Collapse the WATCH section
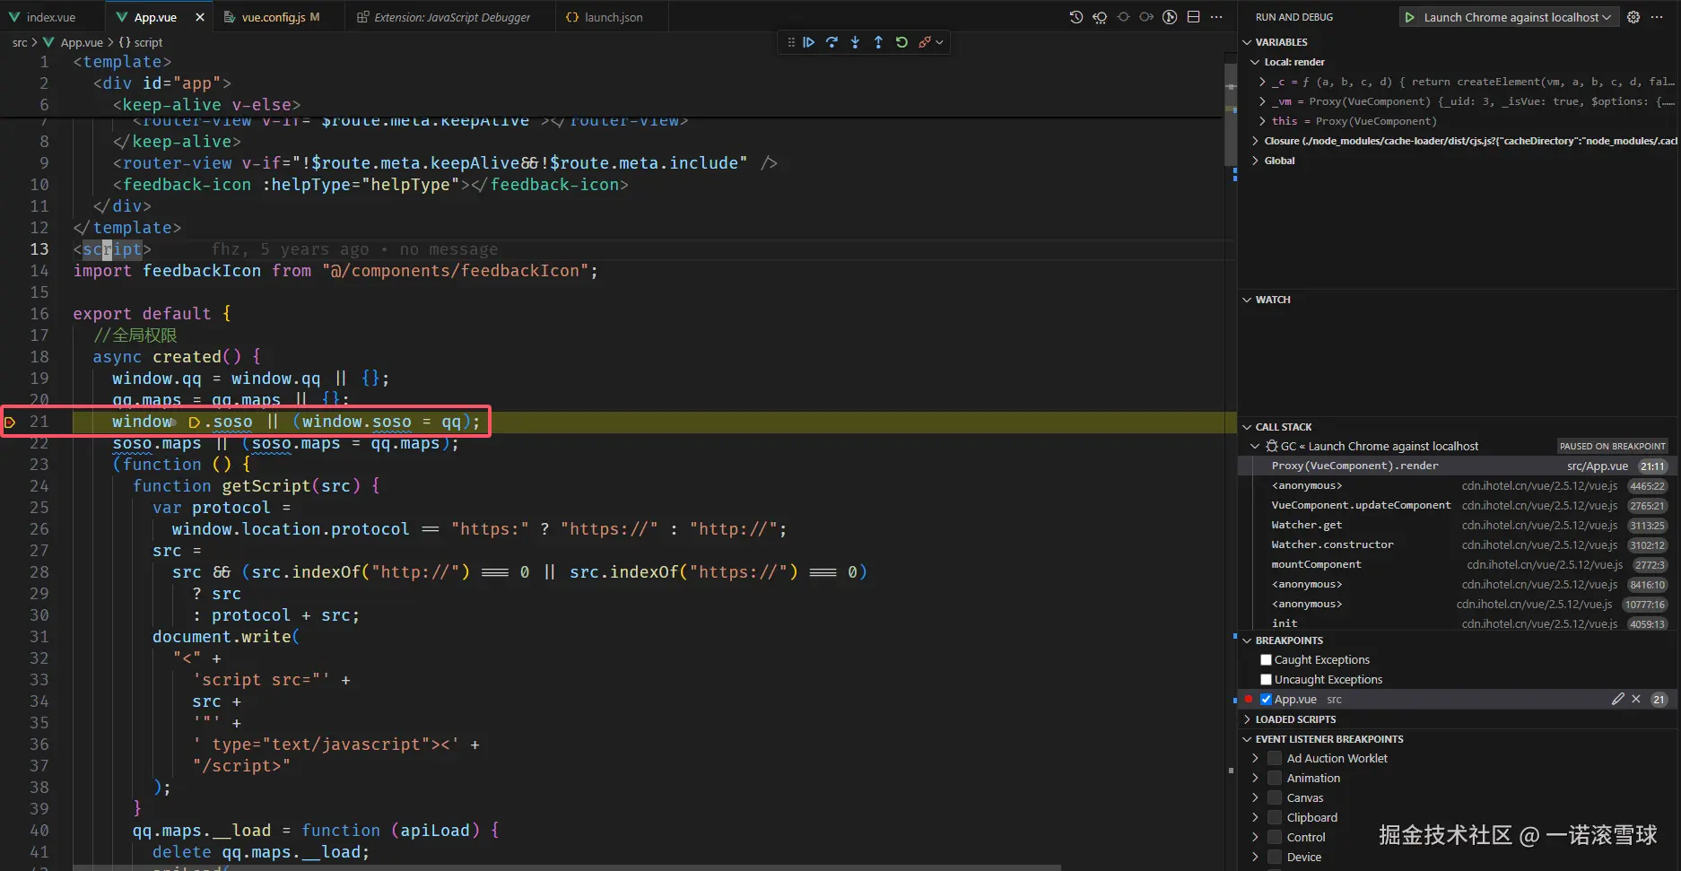Screen dimensions: 1681x871 point(1247,300)
